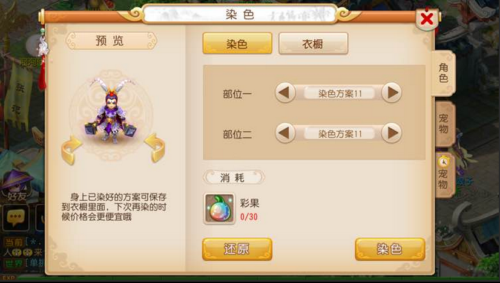This screenshot has width=500, height=283.
Task: Select previous dye scheme for 部位二
Action: pyautogui.click(x=285, y=133)
